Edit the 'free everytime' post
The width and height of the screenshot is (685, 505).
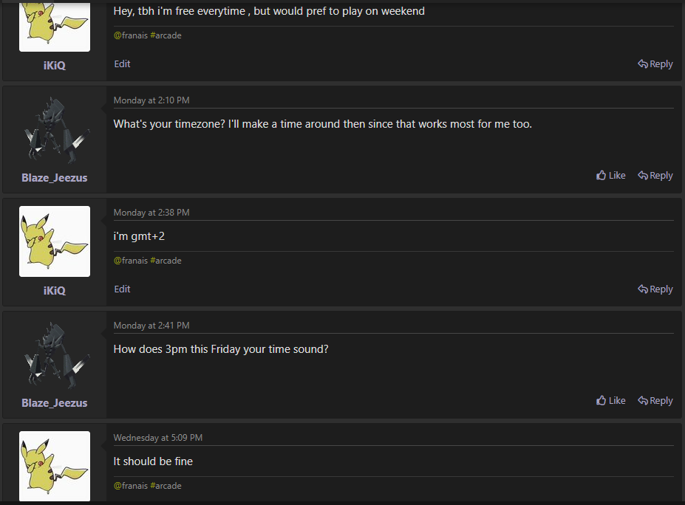tap(123, 63)
